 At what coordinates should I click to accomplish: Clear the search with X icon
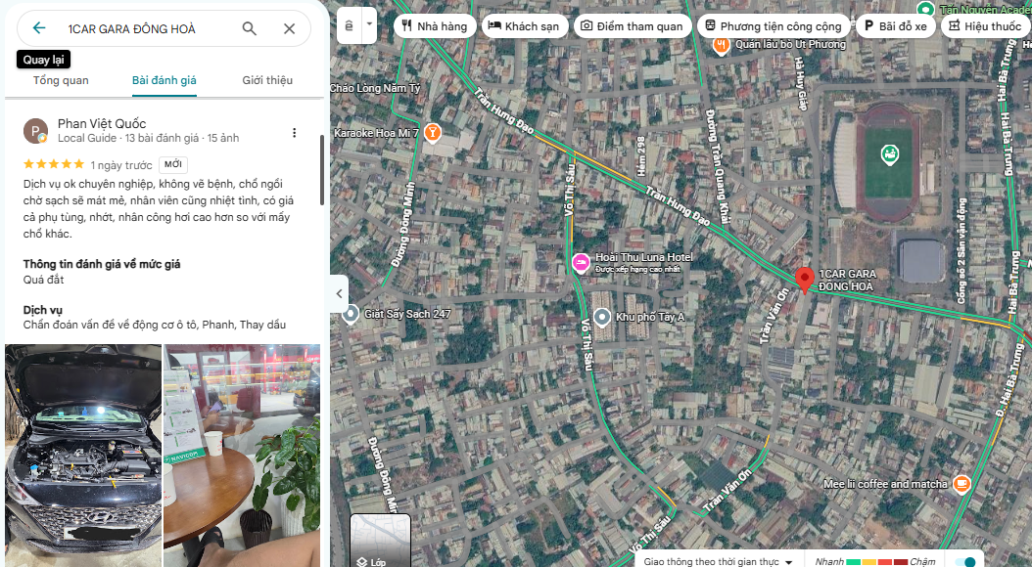coord(290,28)
